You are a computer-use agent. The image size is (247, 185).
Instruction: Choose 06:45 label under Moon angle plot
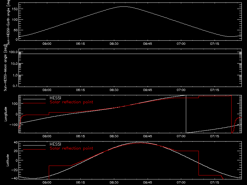148,90
